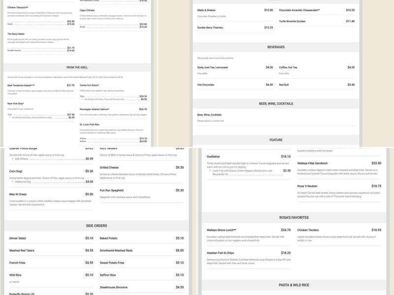Image resolution: width=394 pixels, height=295 pixels.
Task: Choose the St. Louis Pork Ribs item
Action: 91,124
